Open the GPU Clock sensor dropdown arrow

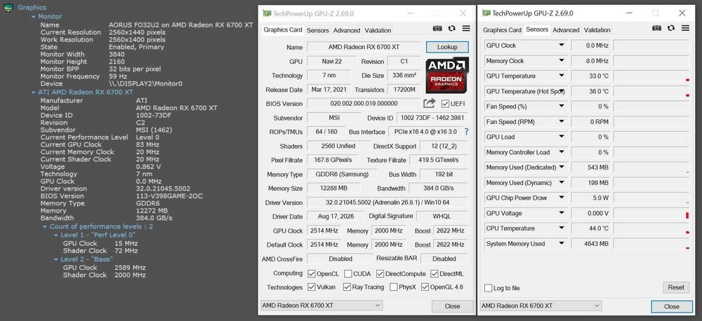(561, 45)
